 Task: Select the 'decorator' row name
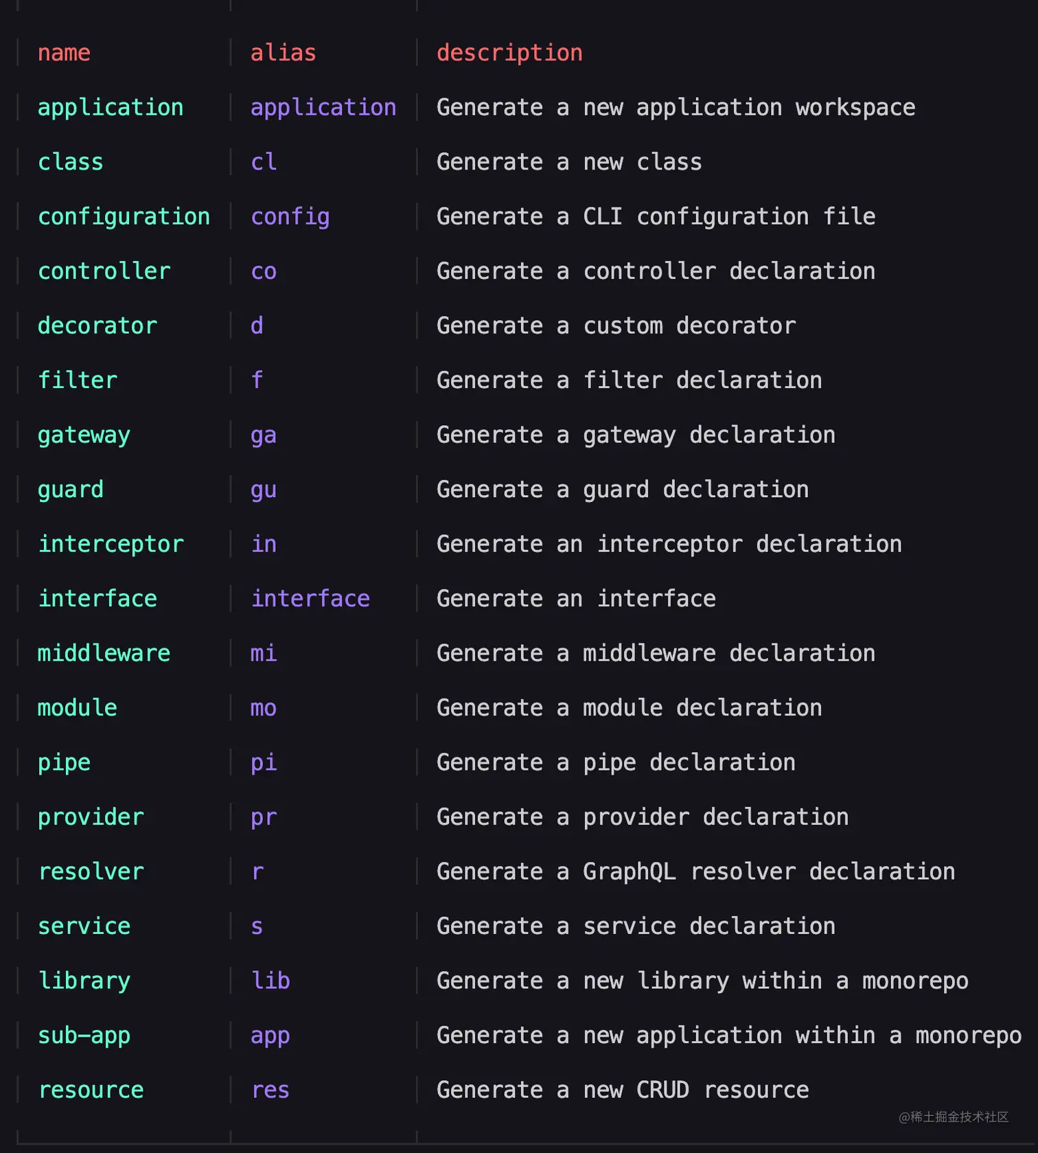[x=97, y=326]
